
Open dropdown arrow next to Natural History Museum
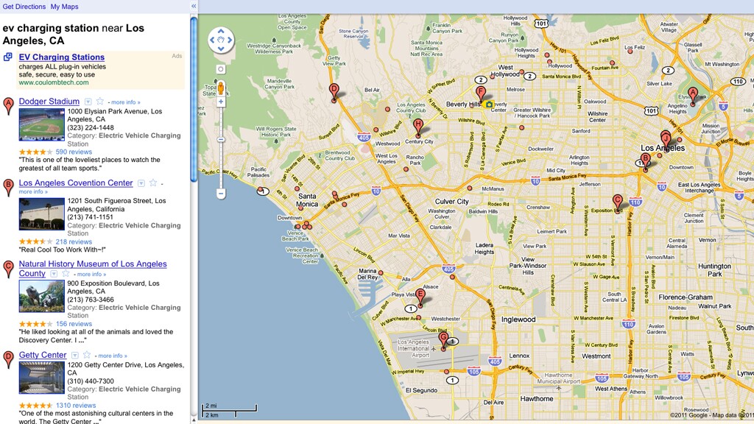pyautogui.click(x=54, y=274)
